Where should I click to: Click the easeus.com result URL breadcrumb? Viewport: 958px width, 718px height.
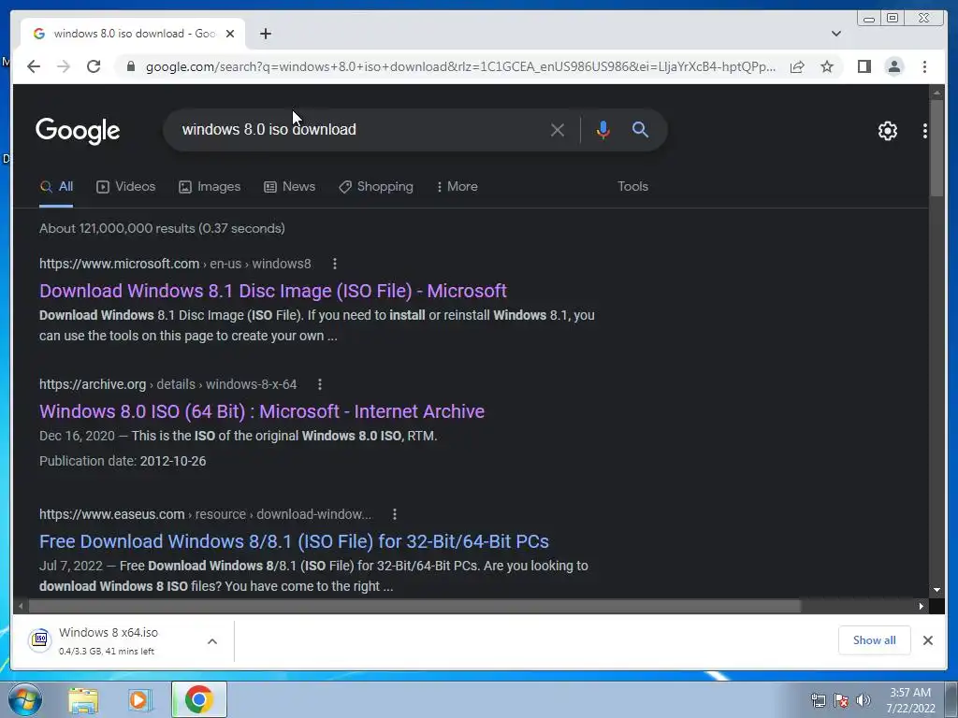205,515
